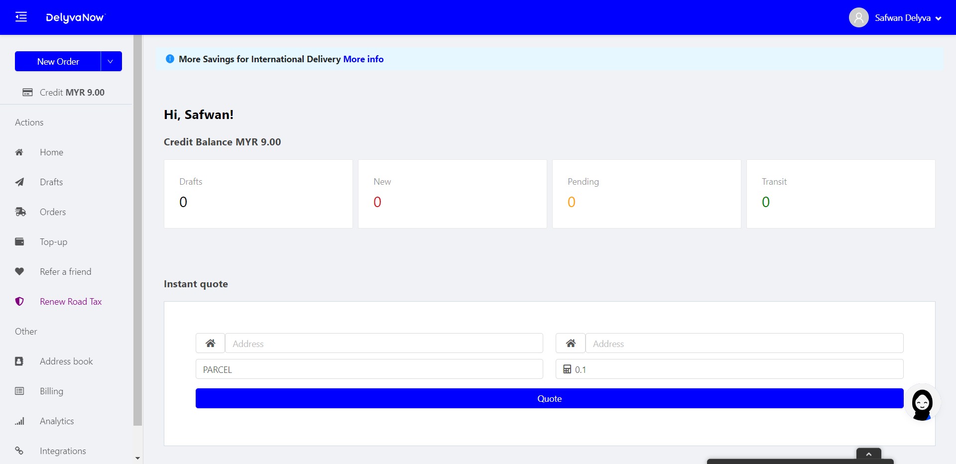Click the credit card icon beside Credit
The width and height of the screenshot is (956, 464).
[28, 92]
